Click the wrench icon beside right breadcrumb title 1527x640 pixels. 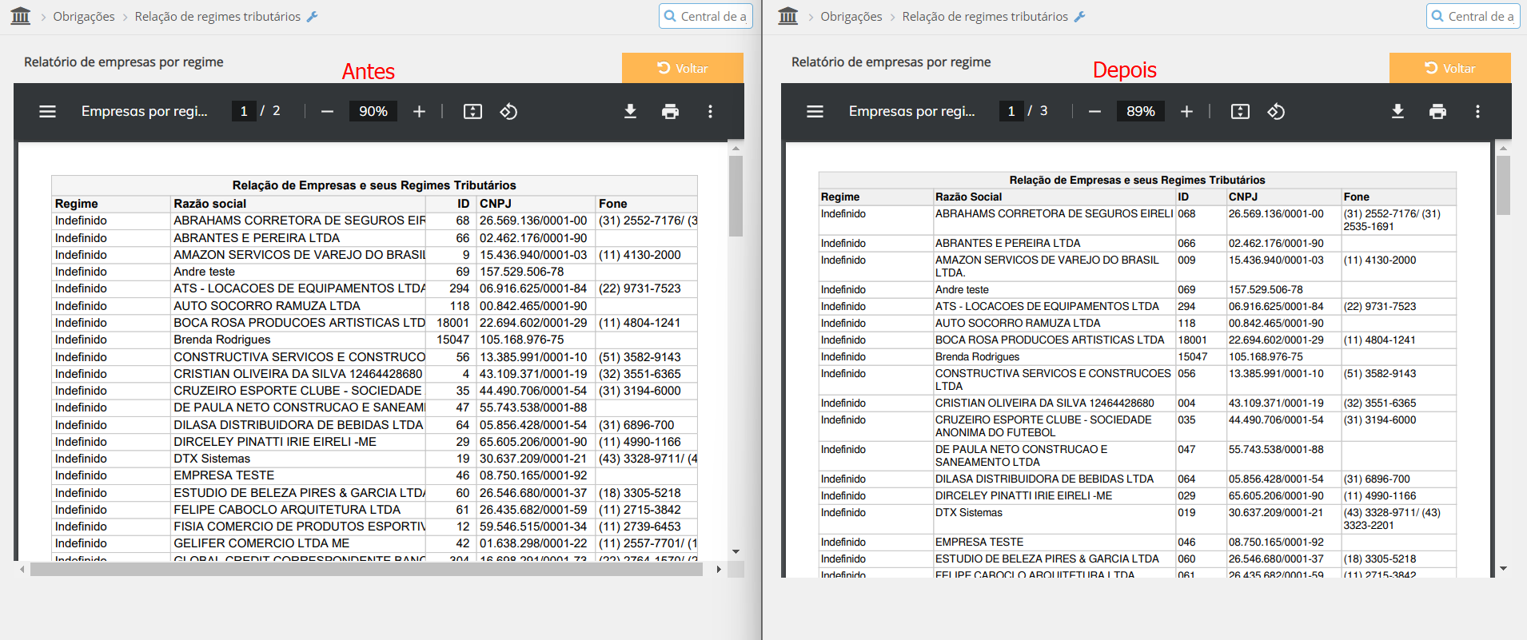tap(1079, 17)
